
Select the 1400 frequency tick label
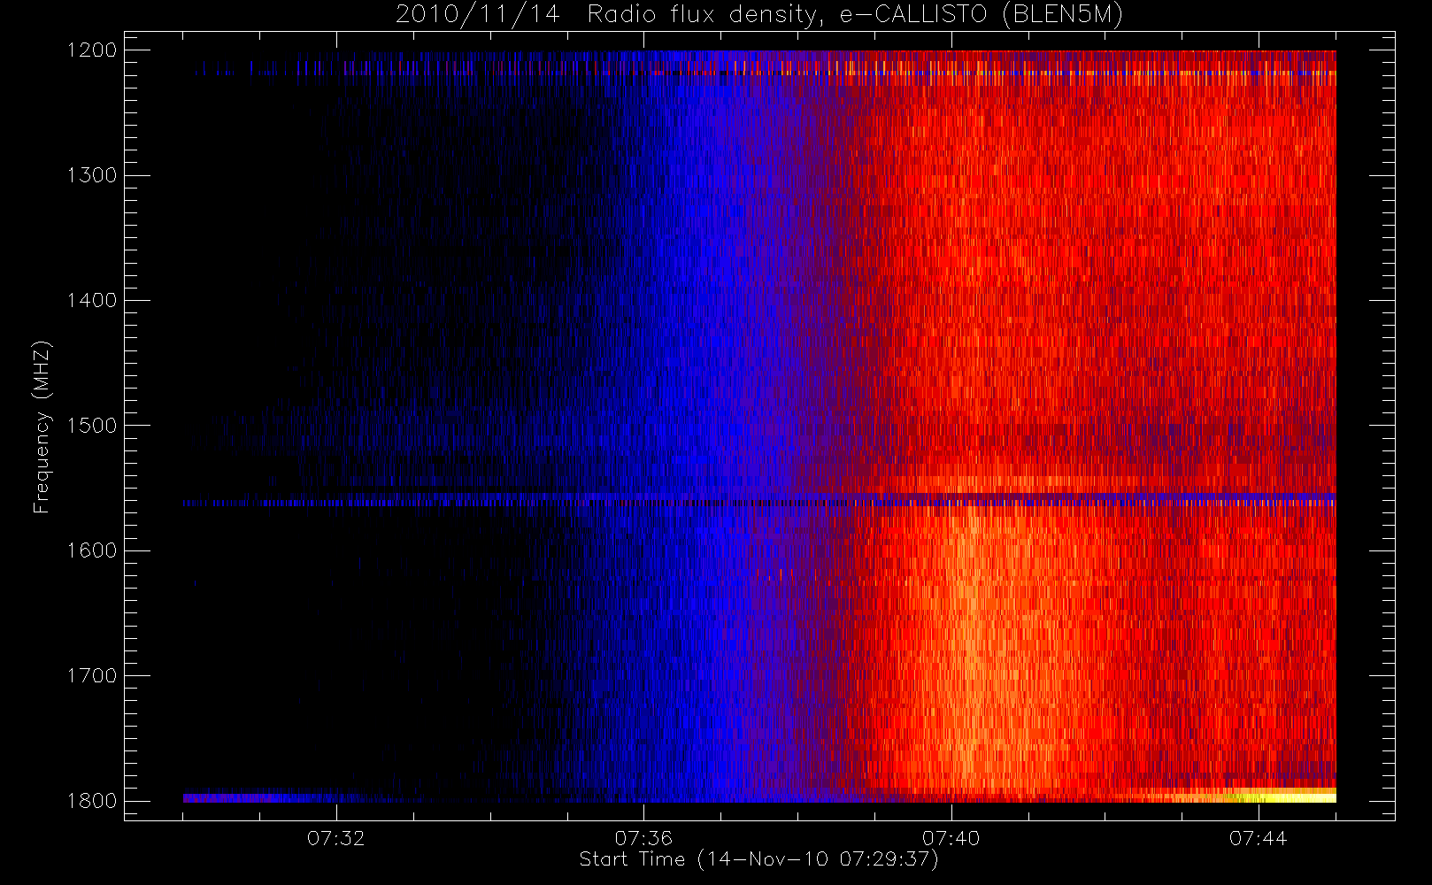pos(93,301)
